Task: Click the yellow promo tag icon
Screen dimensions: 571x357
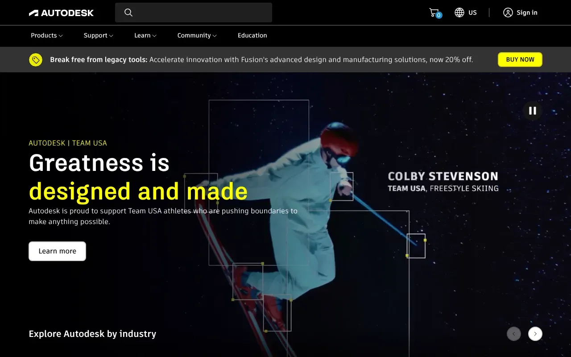Action: click(36, 60)
